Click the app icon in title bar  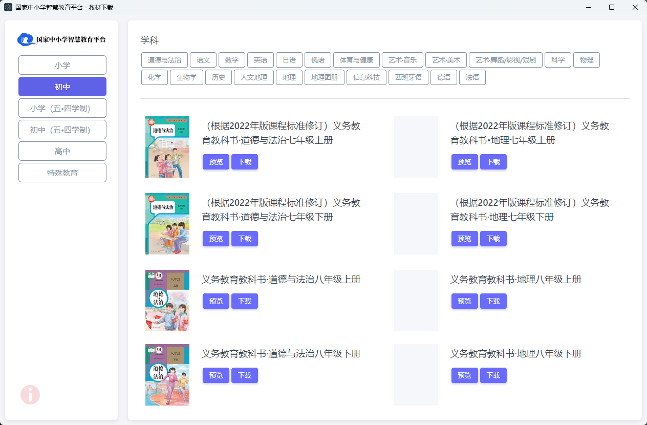(8, 7)
